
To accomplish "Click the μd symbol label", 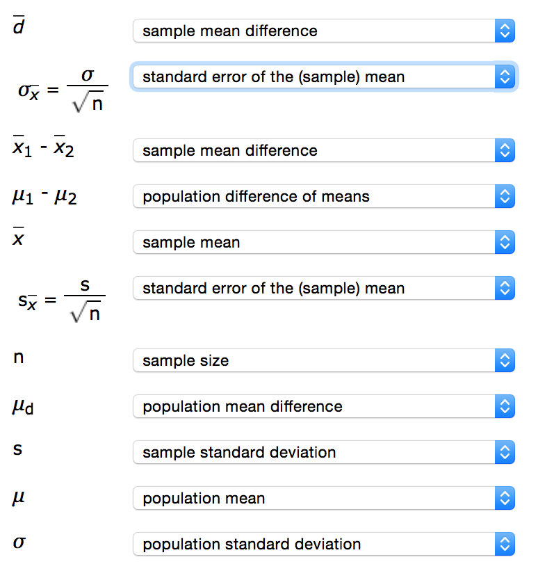I will [x=23, y=406].
